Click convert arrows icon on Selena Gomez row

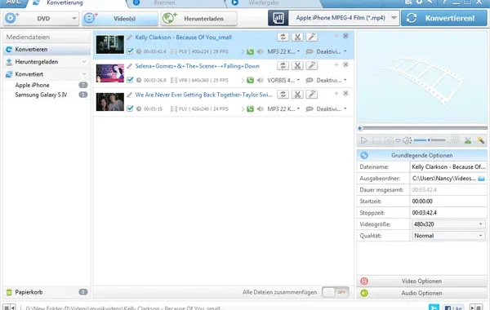tap(283, 65)
